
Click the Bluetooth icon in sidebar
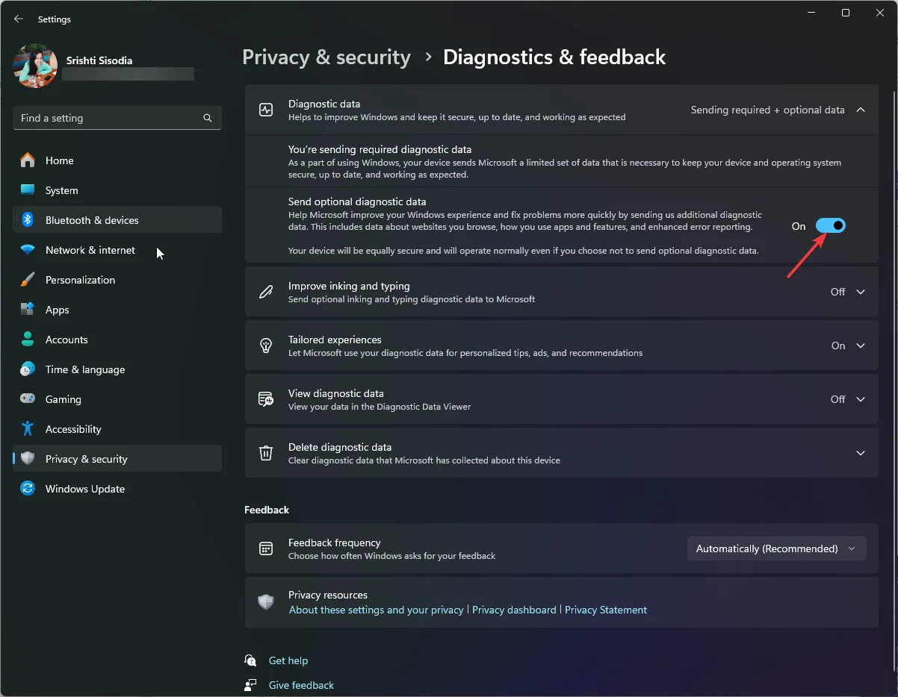[28, 220]
